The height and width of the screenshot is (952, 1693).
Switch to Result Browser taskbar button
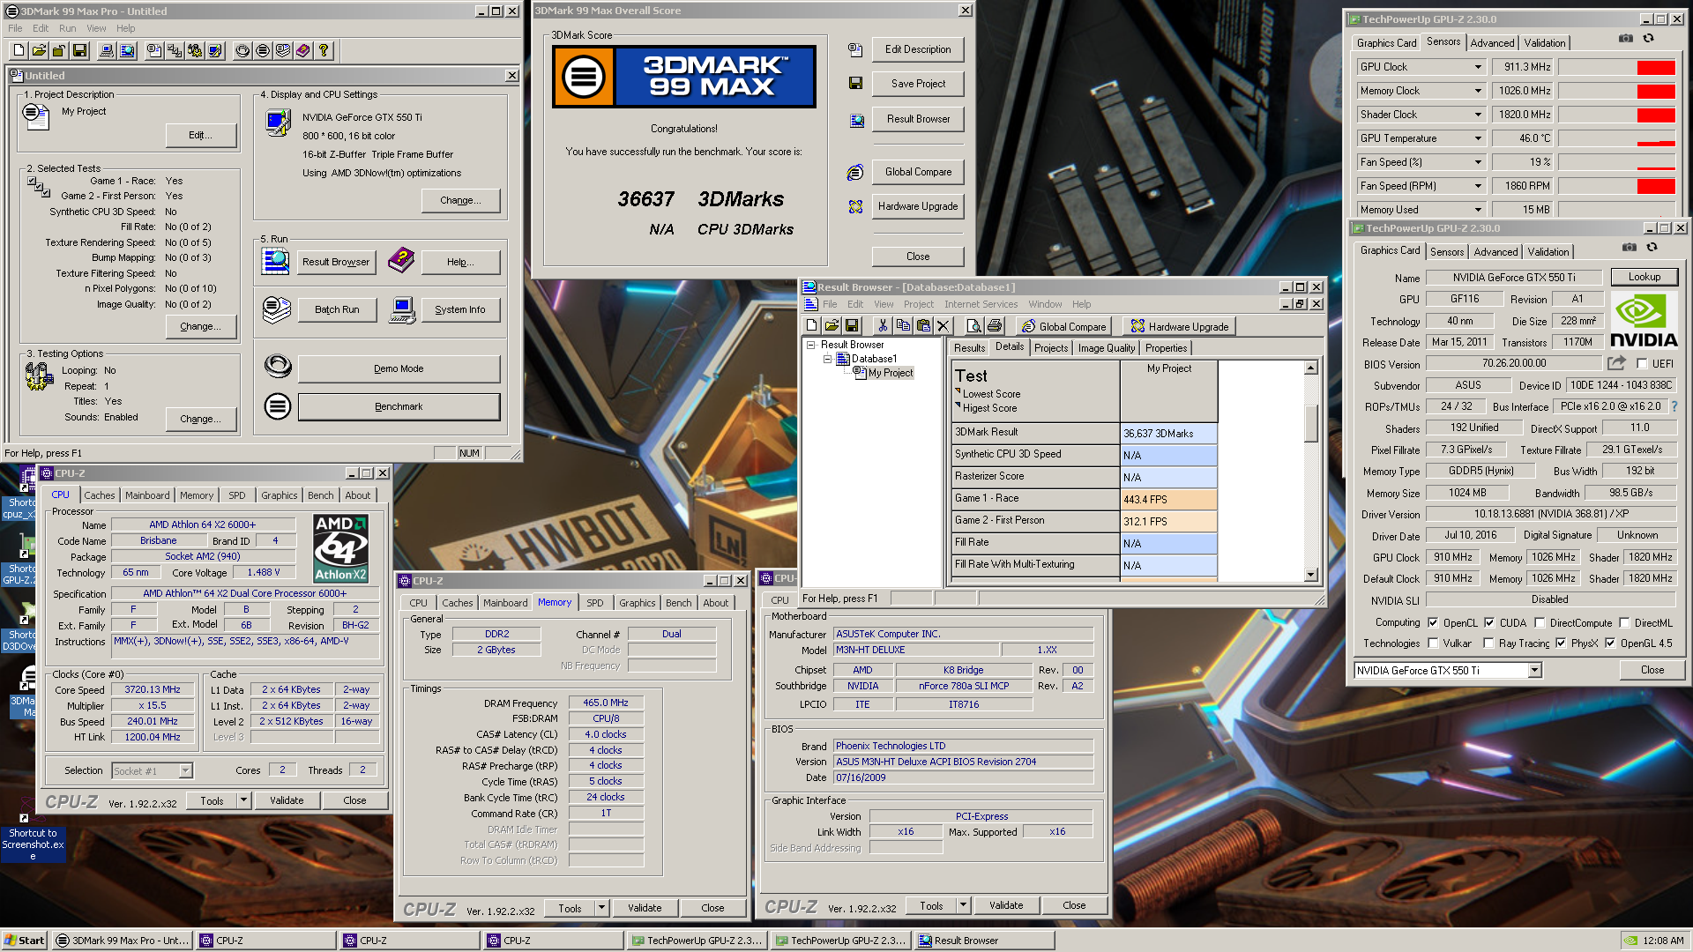(x=984, y=941)
